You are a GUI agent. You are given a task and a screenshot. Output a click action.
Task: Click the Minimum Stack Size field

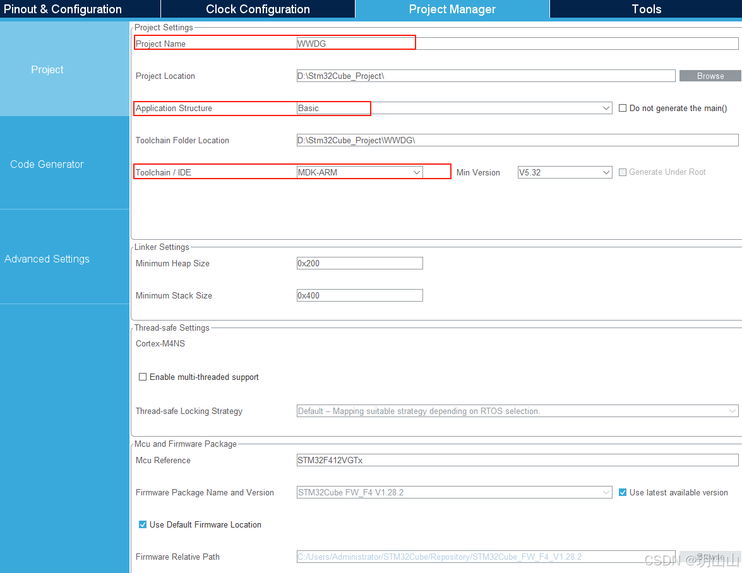tap(360, 295)
